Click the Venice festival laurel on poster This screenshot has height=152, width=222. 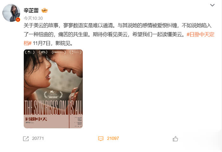[53, 95]
